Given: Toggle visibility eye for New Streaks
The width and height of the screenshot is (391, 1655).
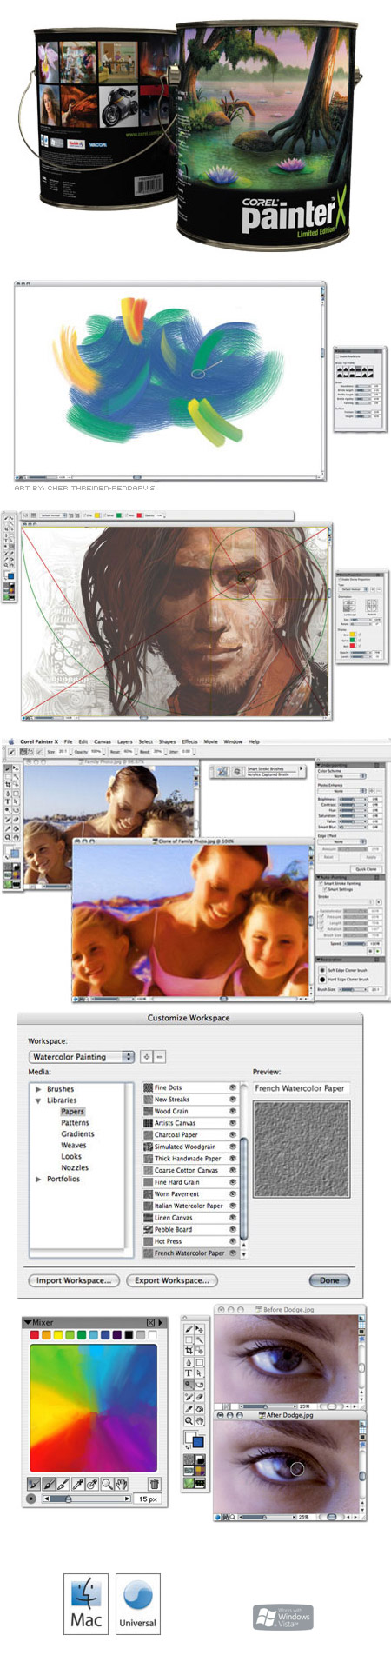Looking at the screenshot, I should click(x=232, y=1099).
